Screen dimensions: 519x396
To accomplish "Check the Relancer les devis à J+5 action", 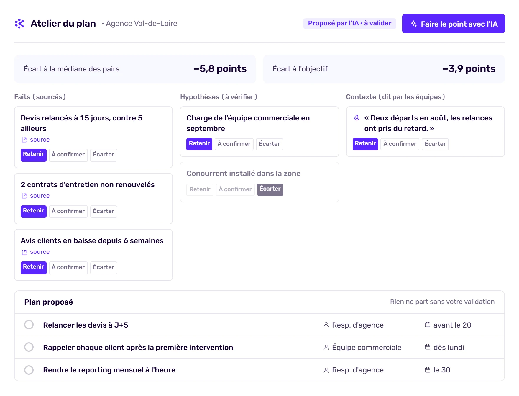I will click(x=29, y=325).
